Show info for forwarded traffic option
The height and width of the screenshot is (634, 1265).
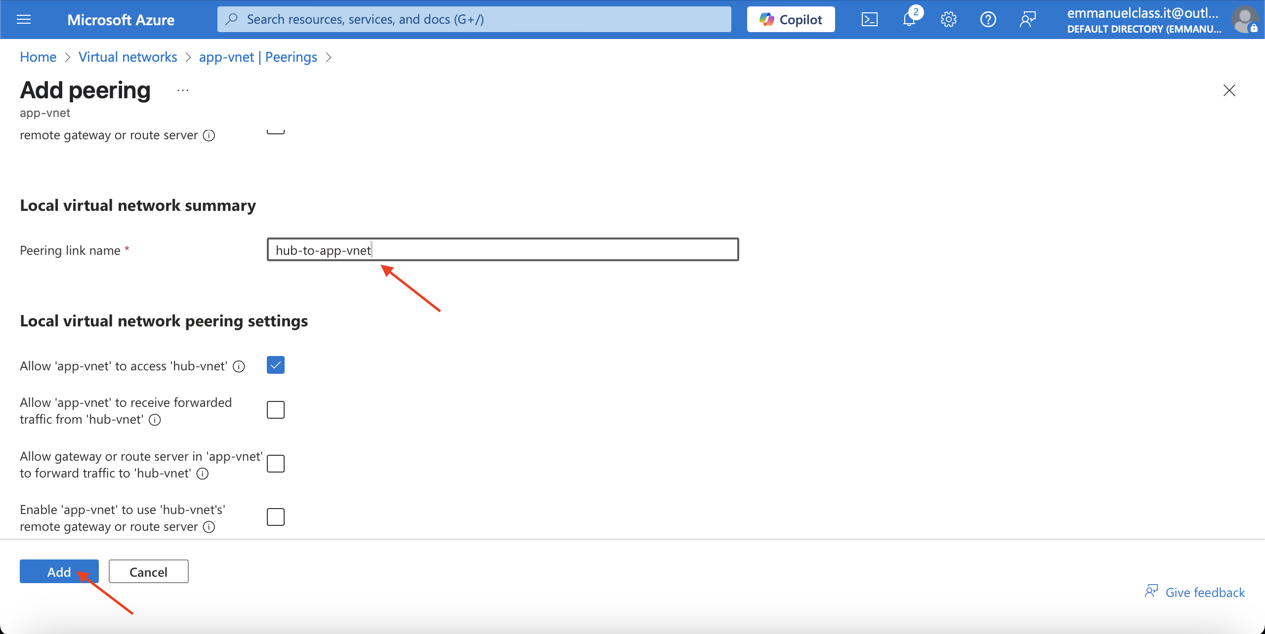tap(155, 420)
